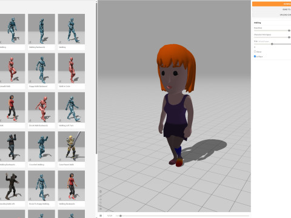Viewport: 291px width, 218px height.
Task: Click the Great Sword Walk caption text
Action: click(66, 165)
